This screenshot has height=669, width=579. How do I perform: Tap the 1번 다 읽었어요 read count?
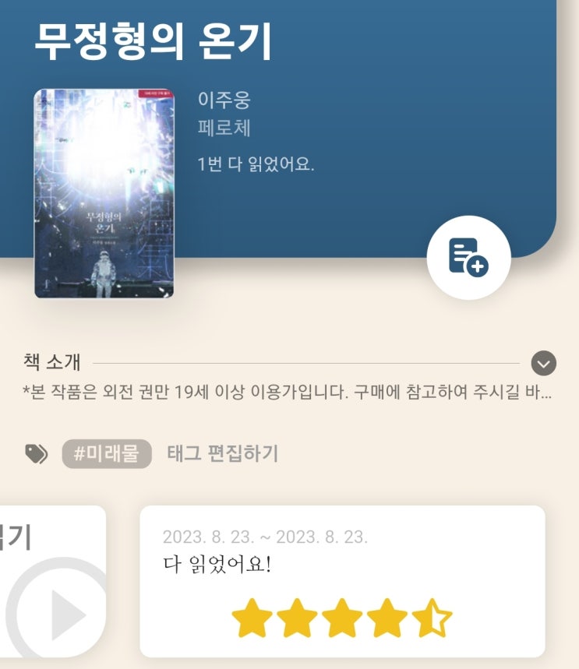pos(256,164)
